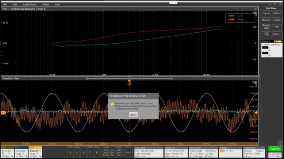Toggle the DVM button

pyautogui.click(x=128, y=152)
